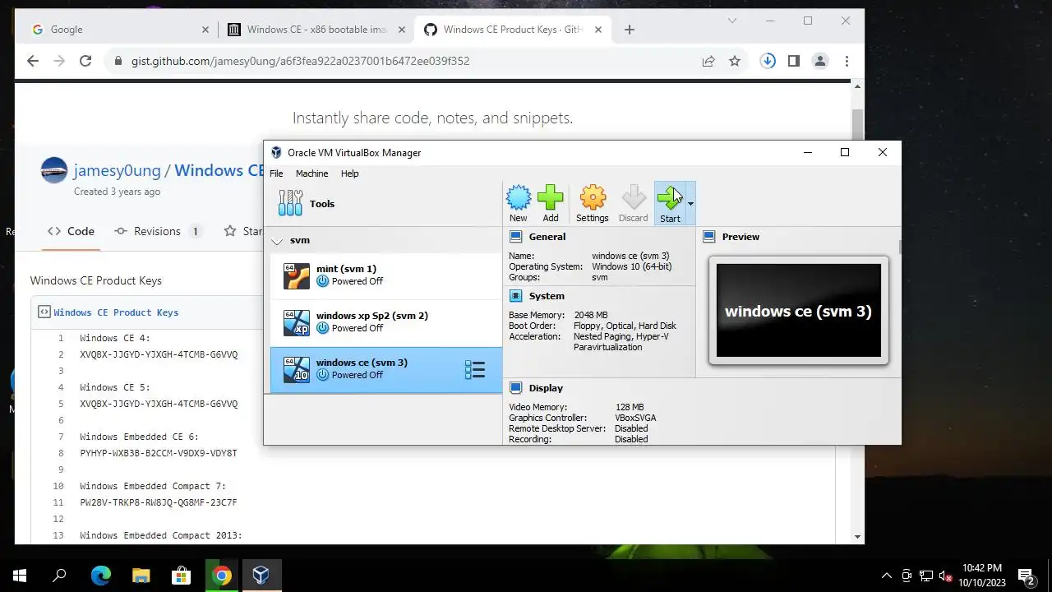Select the windows ce (svm 3) machine

pyautogui.click(x=386, y=369)
